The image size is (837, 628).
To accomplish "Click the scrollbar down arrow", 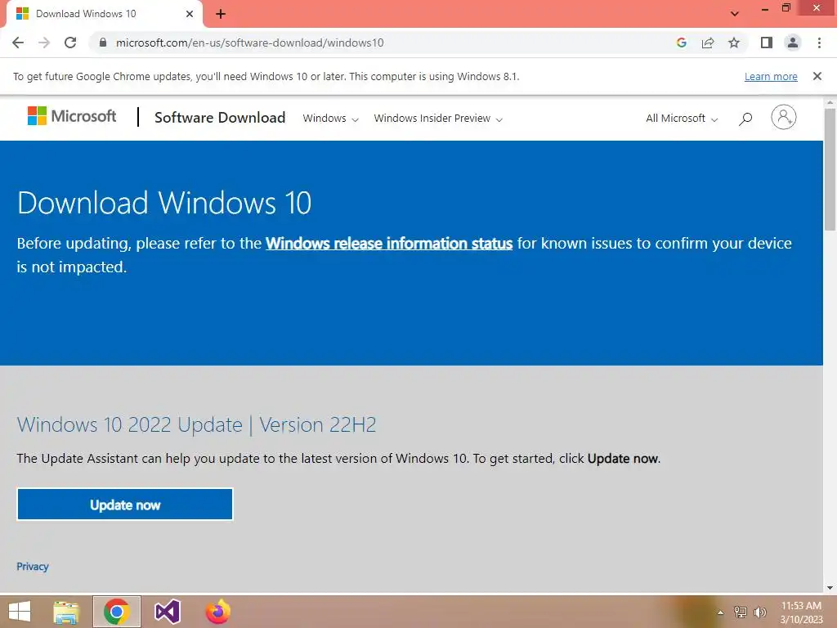I will tap(830, 588).
